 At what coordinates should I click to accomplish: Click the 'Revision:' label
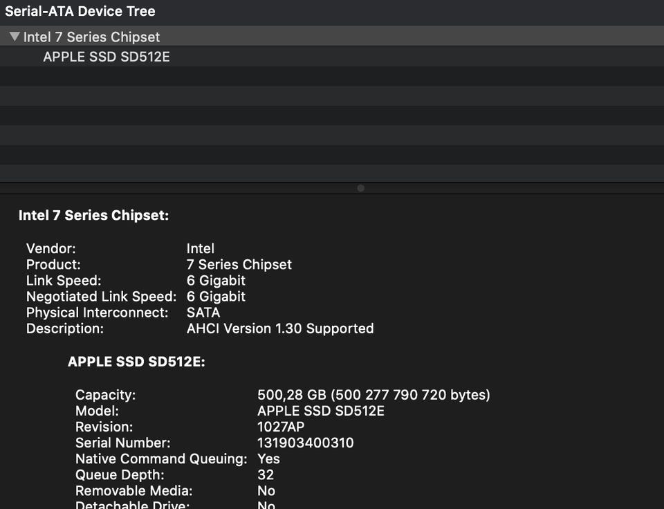pyautogui.click(x=104, y=427)
